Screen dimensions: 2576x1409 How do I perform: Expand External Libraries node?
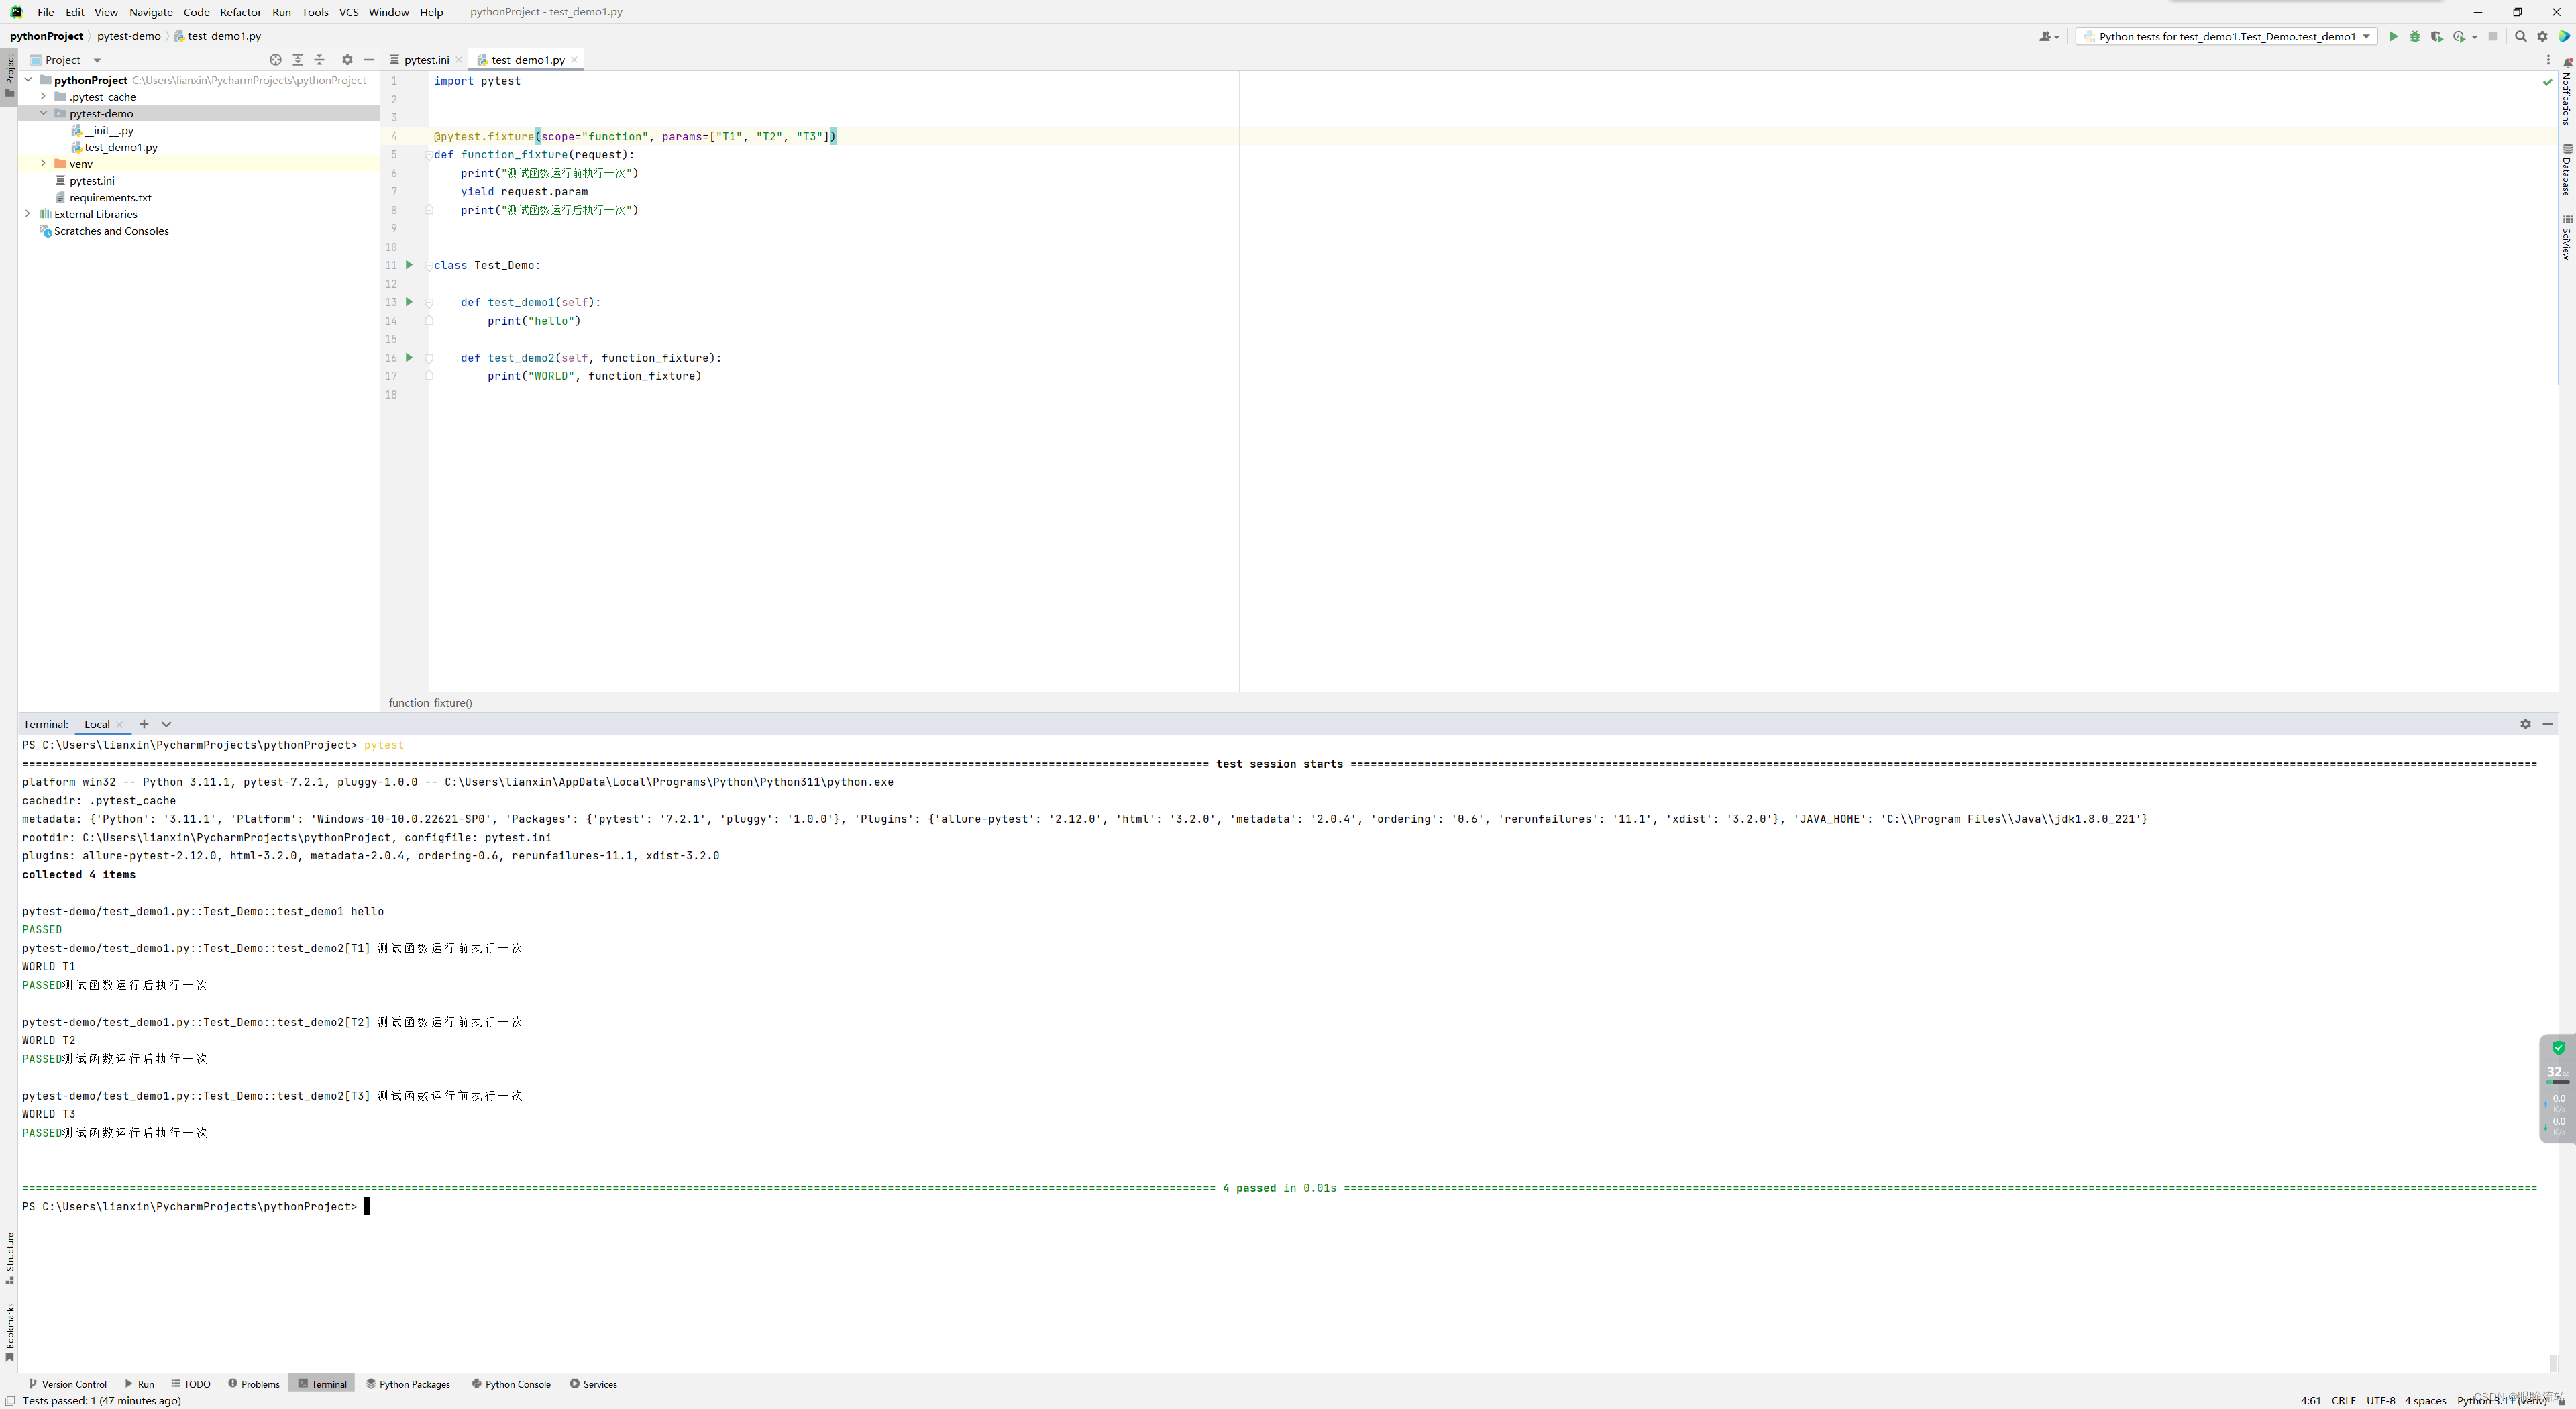point(28,213)
